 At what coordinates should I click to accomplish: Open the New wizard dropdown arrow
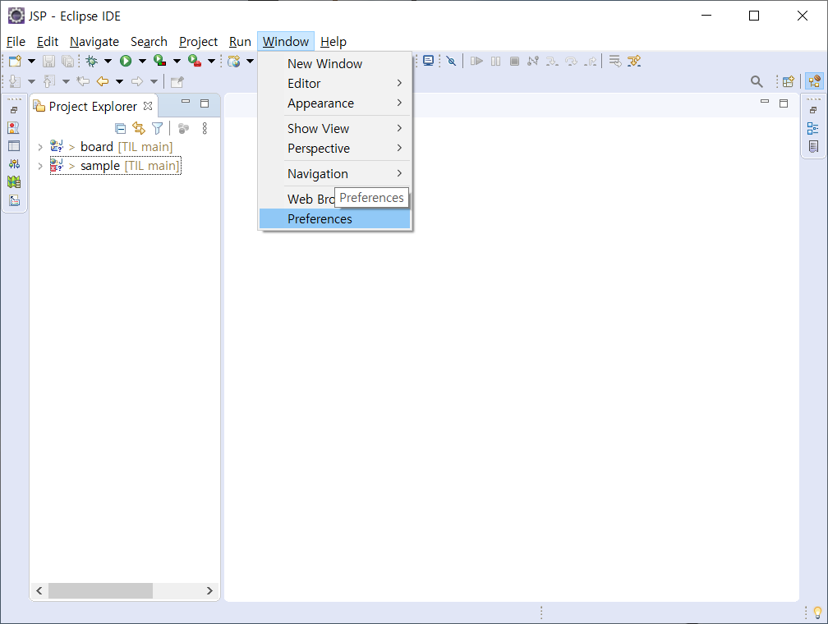pyautogui.click(x=31, y=62)
